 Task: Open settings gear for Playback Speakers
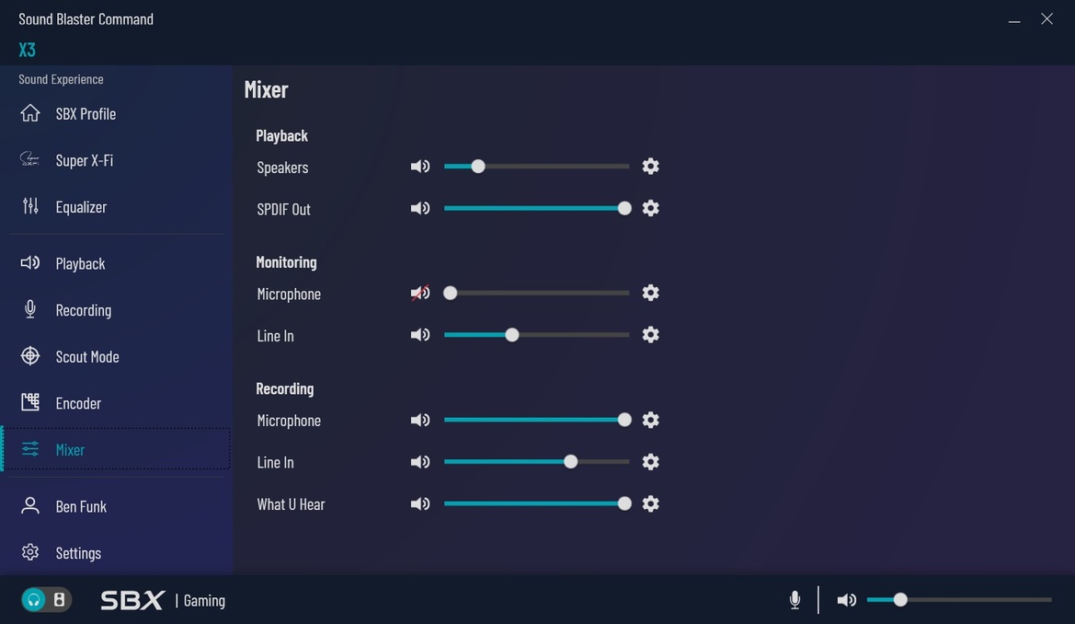click(650, 167)
